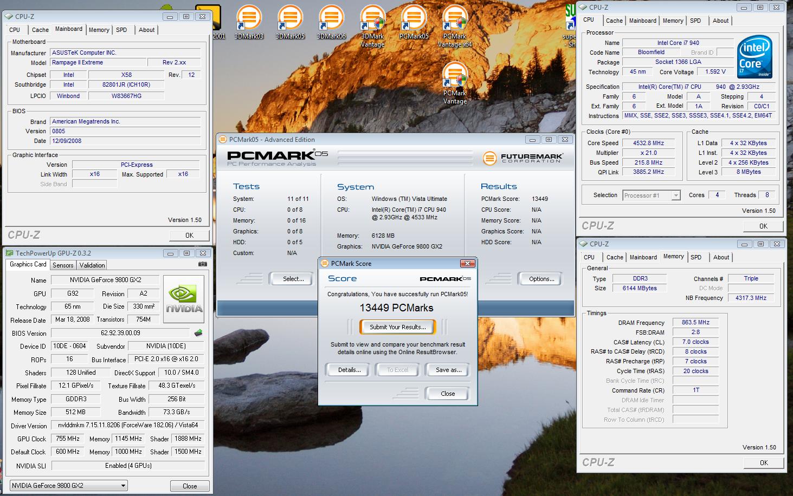Image resolution: width=793 pixels, height=496 pixels.
Task: Open the 3DMark06 desktop shortcut
Action: [331, 22]
